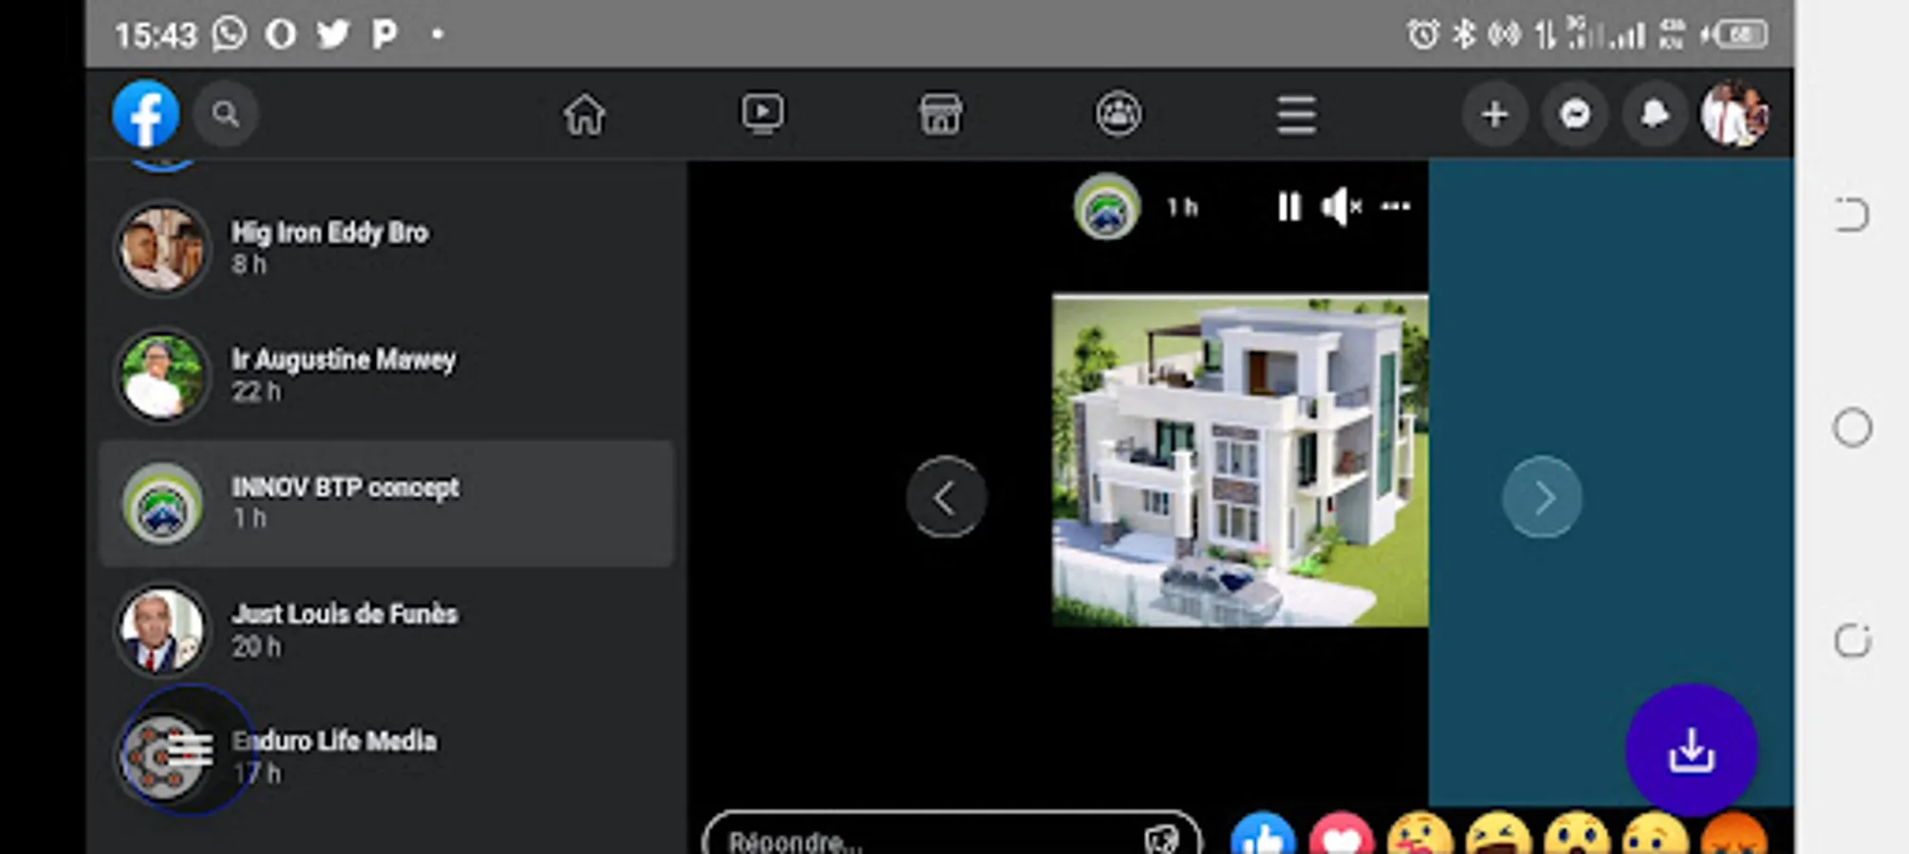Open the Groups icon
This screenshot has height=854, width=1909.
coord(1119,115)
